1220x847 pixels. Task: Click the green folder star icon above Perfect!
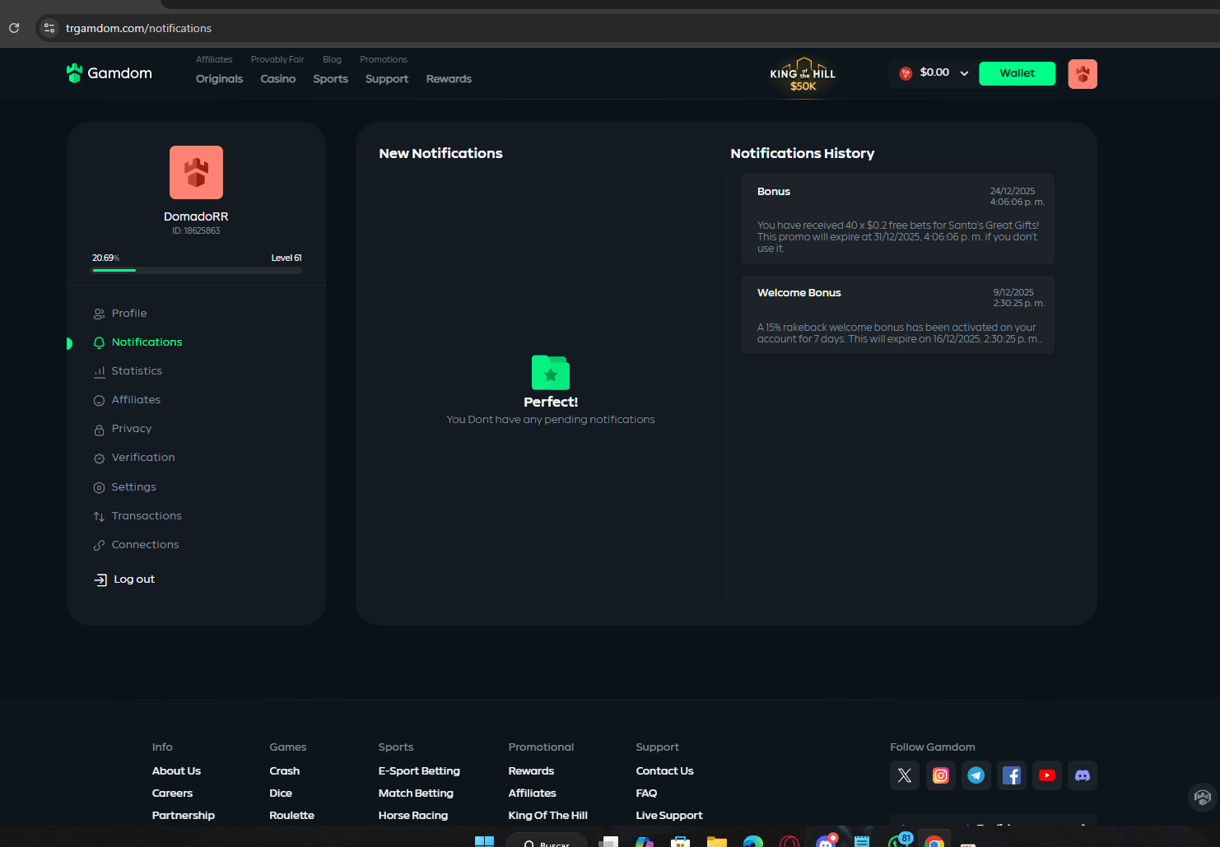(x=551, y=372)
